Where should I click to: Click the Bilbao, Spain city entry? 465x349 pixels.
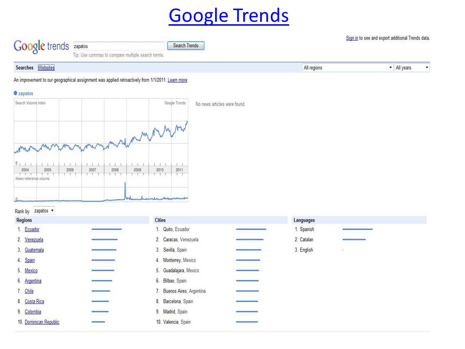point(175,281)
